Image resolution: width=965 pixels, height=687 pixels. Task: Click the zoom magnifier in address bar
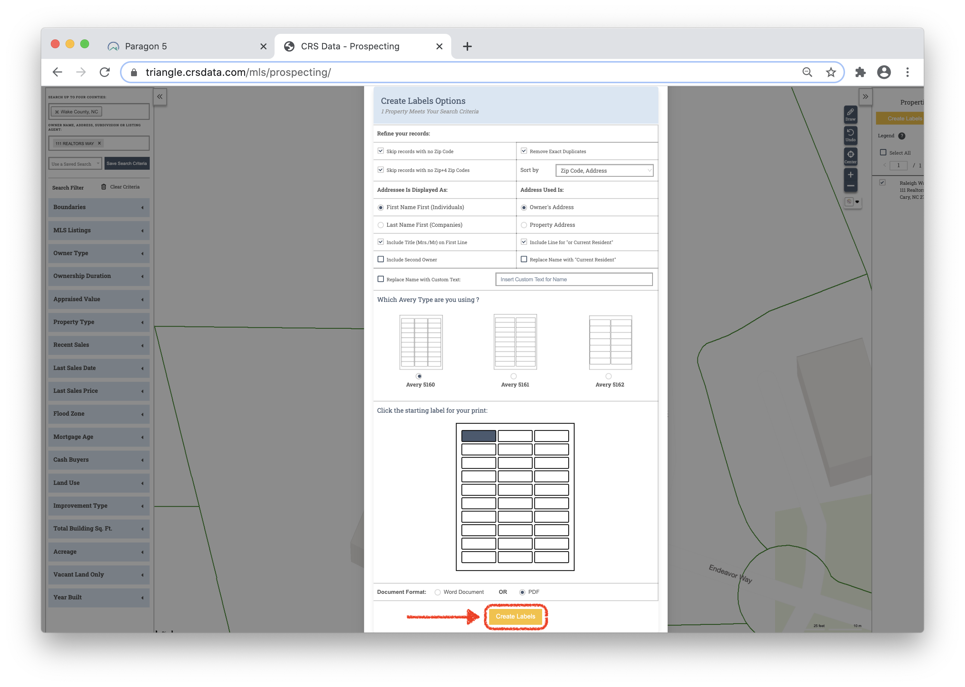807,72
